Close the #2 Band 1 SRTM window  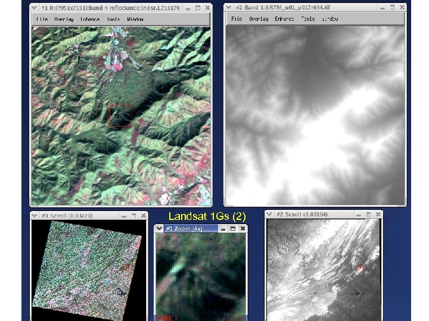[x=402, y=7]
